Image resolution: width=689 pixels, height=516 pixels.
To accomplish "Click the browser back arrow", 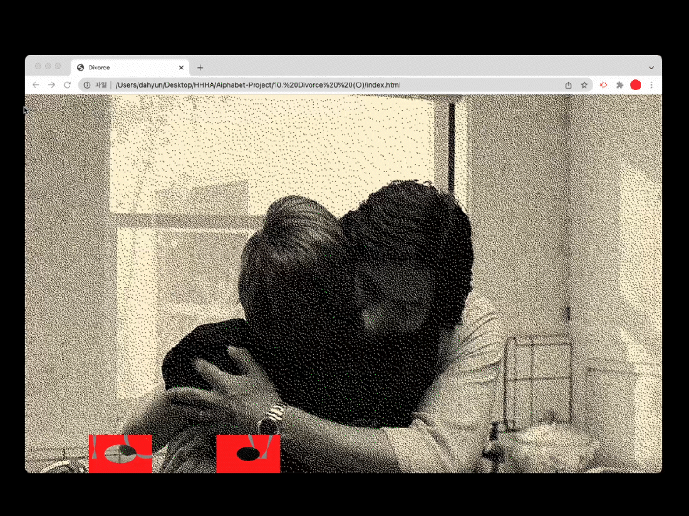I will 36,85.
